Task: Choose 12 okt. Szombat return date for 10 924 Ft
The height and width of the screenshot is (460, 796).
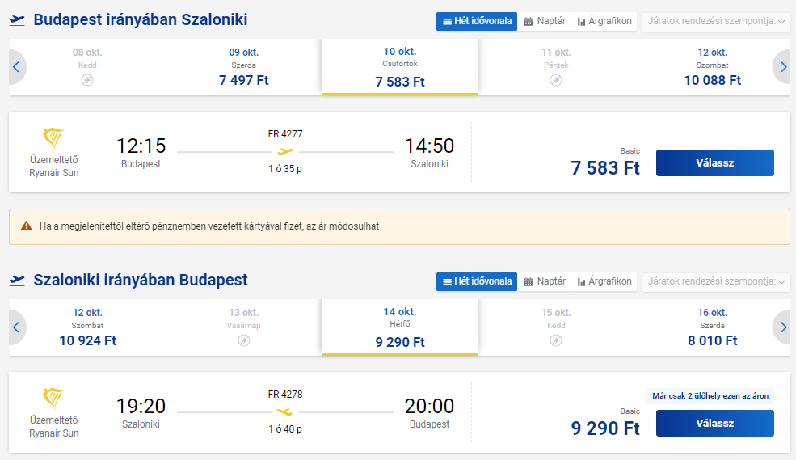Action: (87, 327)
